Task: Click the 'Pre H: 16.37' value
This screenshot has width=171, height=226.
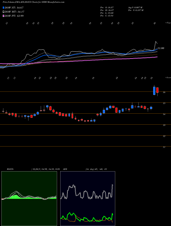Action: pyautogui.click(x=107, y=10)
